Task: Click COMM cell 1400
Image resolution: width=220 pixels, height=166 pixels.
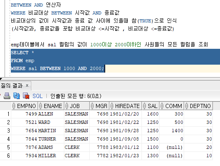Action: 172,131
